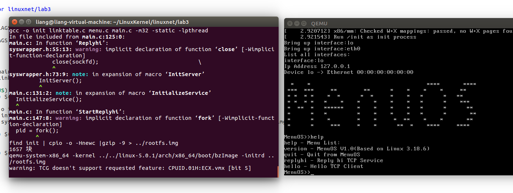
Task: Click the gcc -o init command line
Action: point(108,31)
